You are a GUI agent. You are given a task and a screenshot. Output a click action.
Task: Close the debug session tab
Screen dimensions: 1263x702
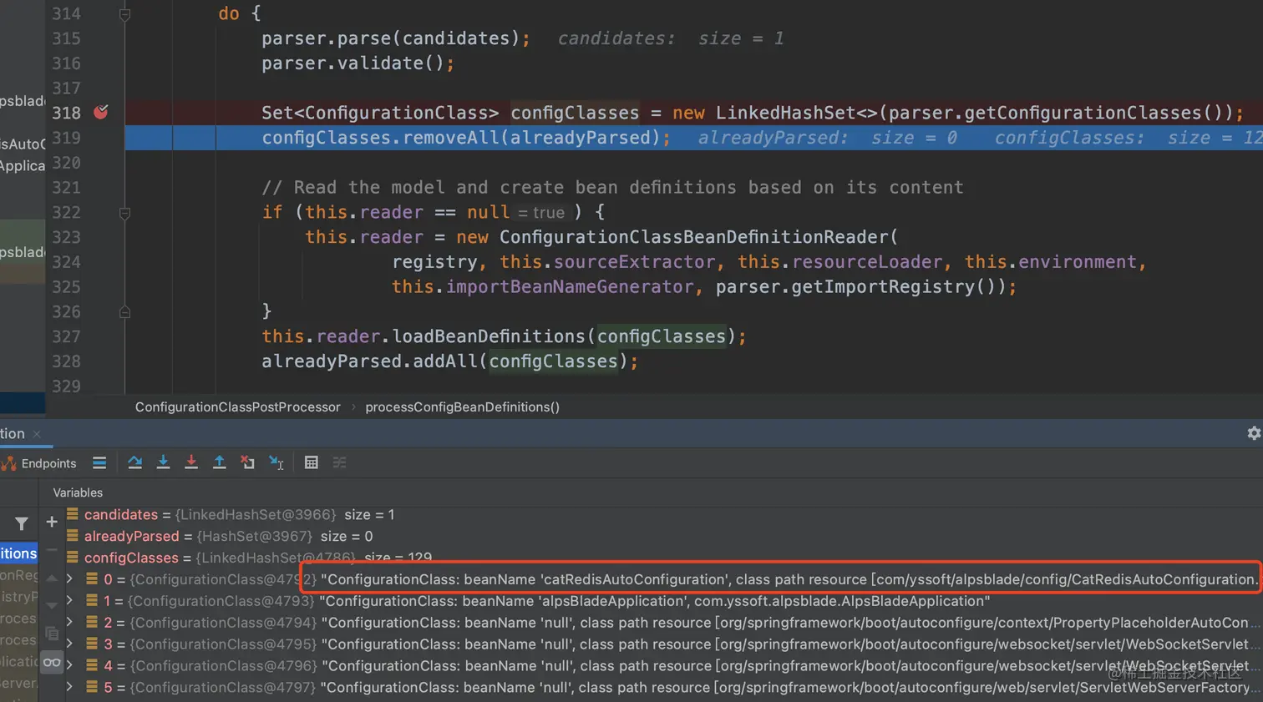(x=37, y=434)
